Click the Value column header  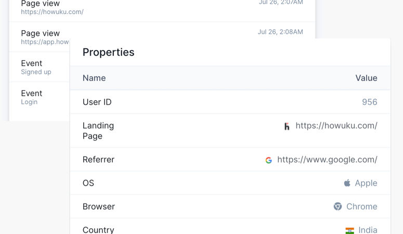(x=366, y=78)
